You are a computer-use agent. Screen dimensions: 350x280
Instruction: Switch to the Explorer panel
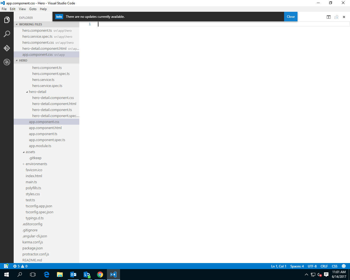pos(7,19)
